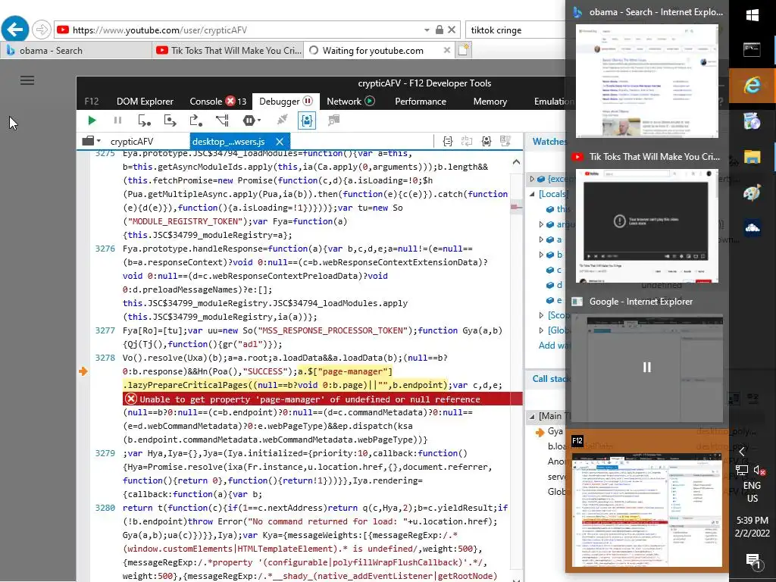Open File Explorer from the taskbar

point(753,158)
